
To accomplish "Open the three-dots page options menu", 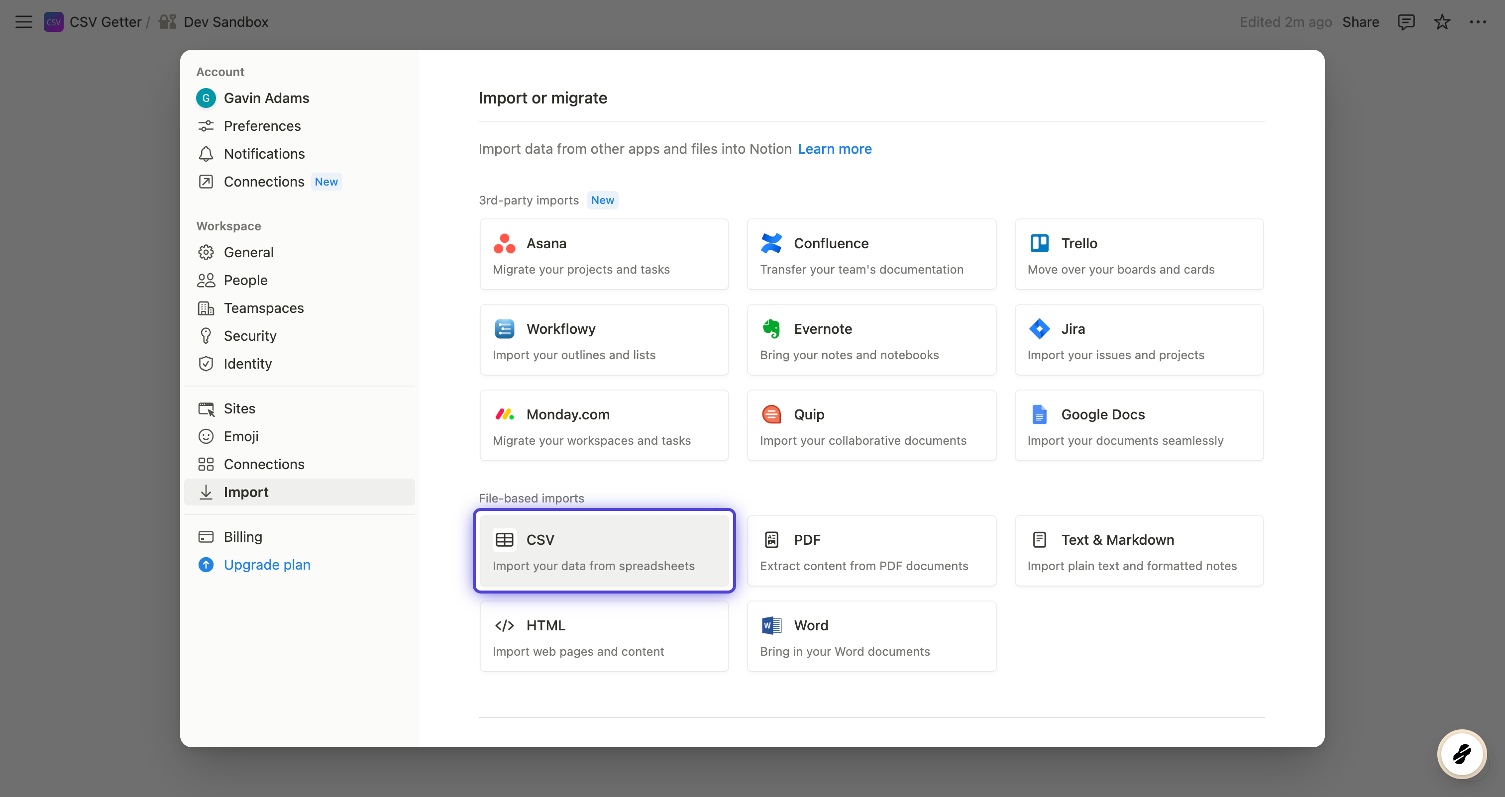I will tap(1478, 22).
